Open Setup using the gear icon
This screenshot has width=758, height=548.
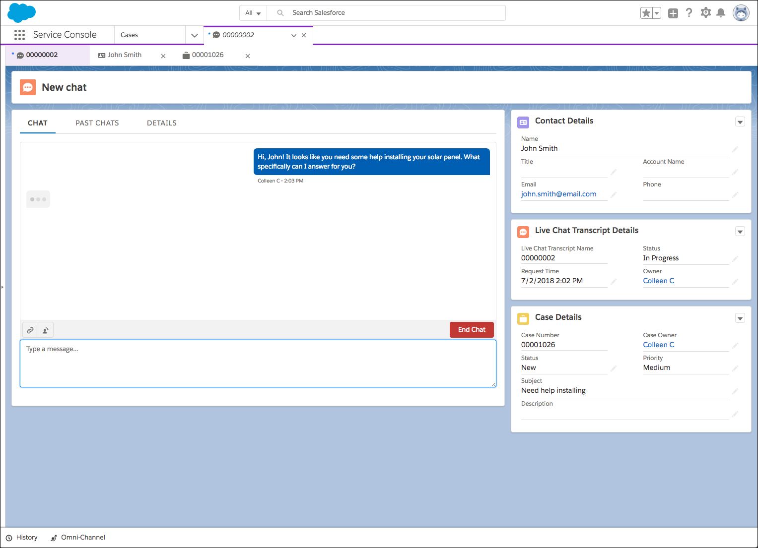tap(705, 13)
